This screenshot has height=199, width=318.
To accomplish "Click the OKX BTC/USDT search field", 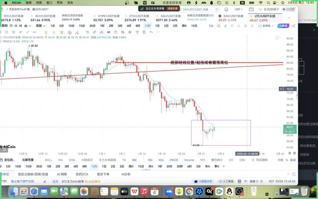I will tap(199, 9).
